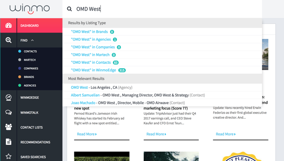Click the tree thumbnail below TripAdvisor article
The image size is (284, 161).
(x=171, y=156)
